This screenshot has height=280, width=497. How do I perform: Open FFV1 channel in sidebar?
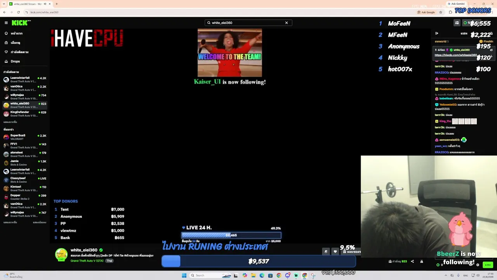[25, 145]
